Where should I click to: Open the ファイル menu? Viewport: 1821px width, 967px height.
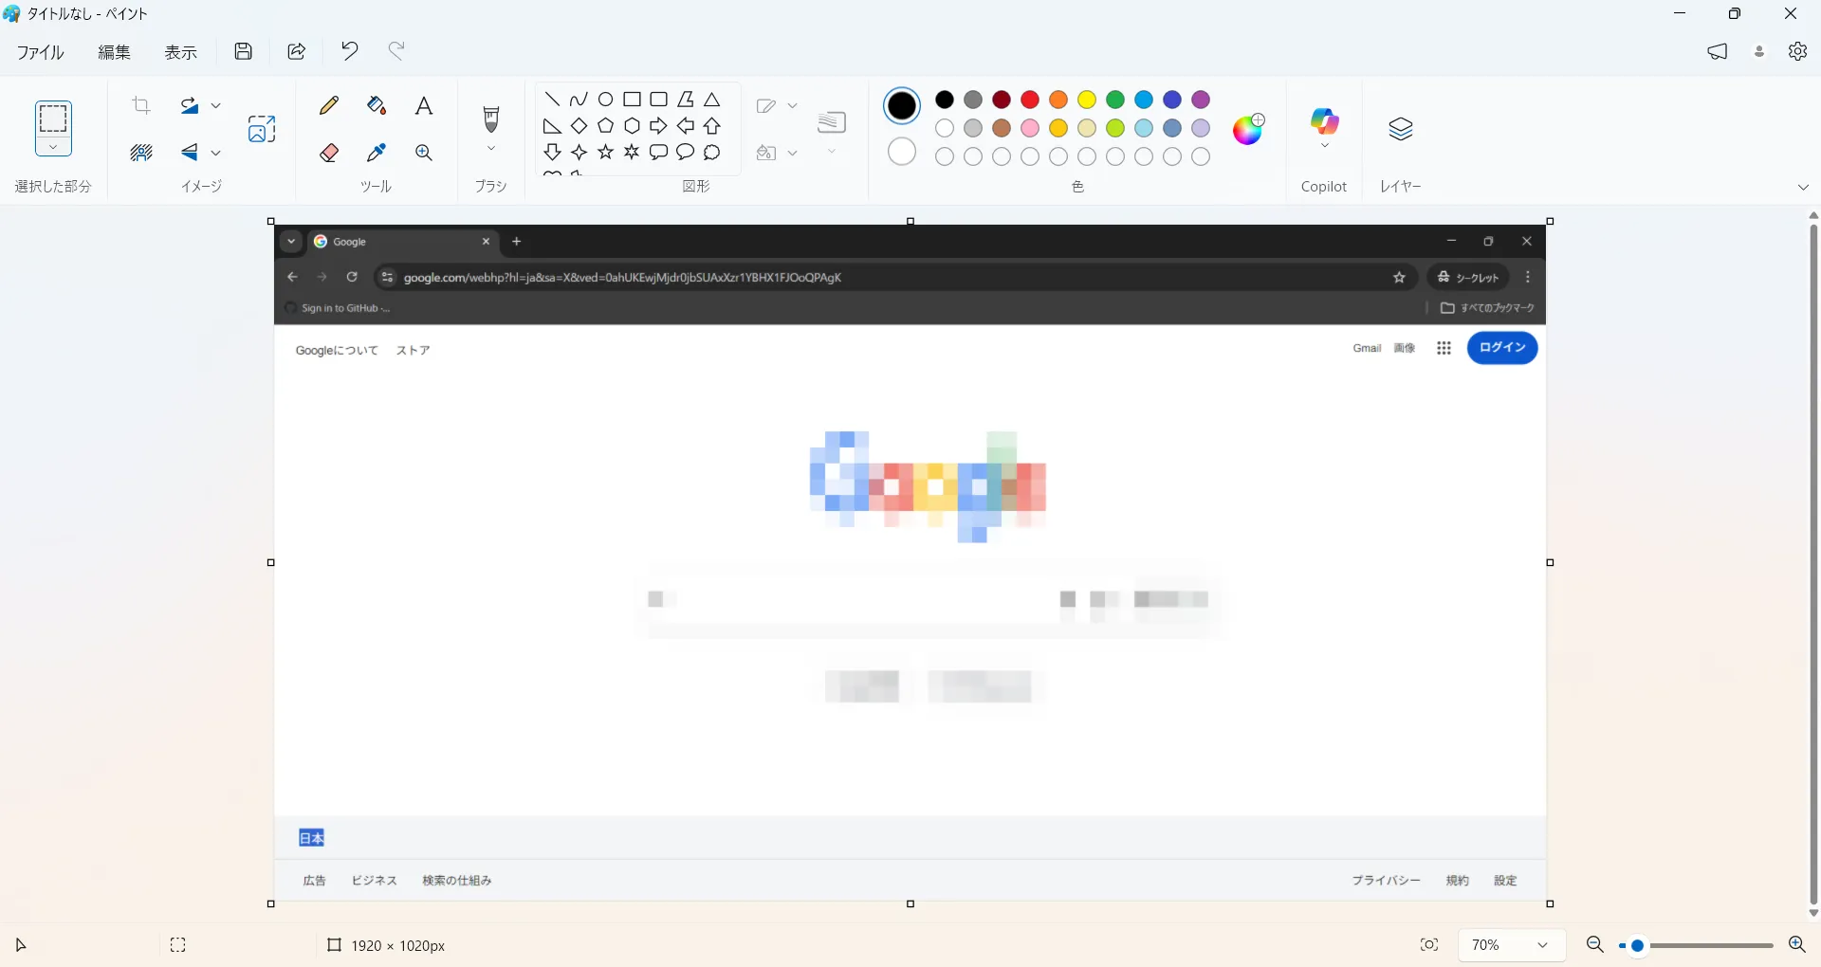pos(40,52)
